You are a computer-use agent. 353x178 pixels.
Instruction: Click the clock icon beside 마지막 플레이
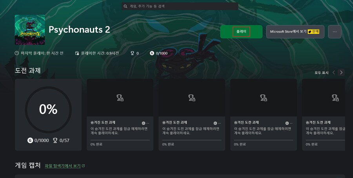pyautogui.click(x=16, y=53)
